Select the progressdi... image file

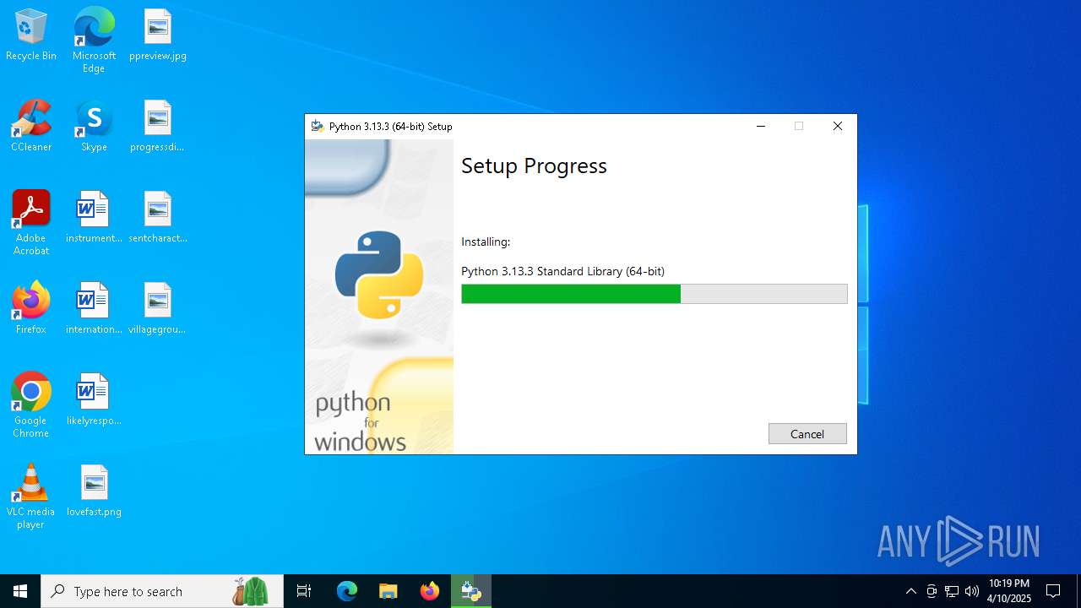(x=158, y=126)
